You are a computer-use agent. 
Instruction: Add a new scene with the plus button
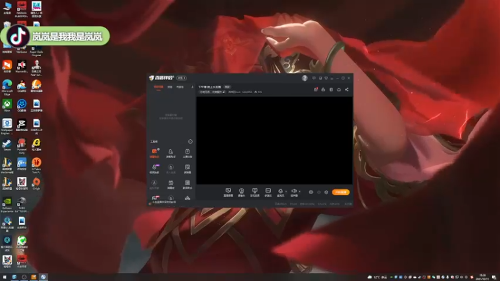tap(192, 87)
